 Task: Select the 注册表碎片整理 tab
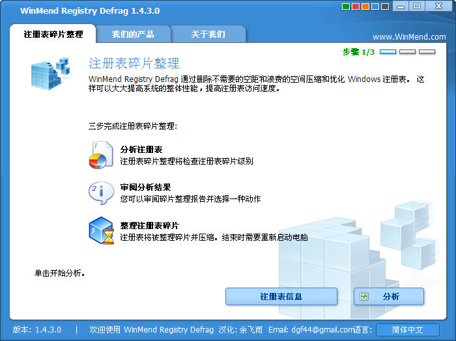tap(53, 34)
